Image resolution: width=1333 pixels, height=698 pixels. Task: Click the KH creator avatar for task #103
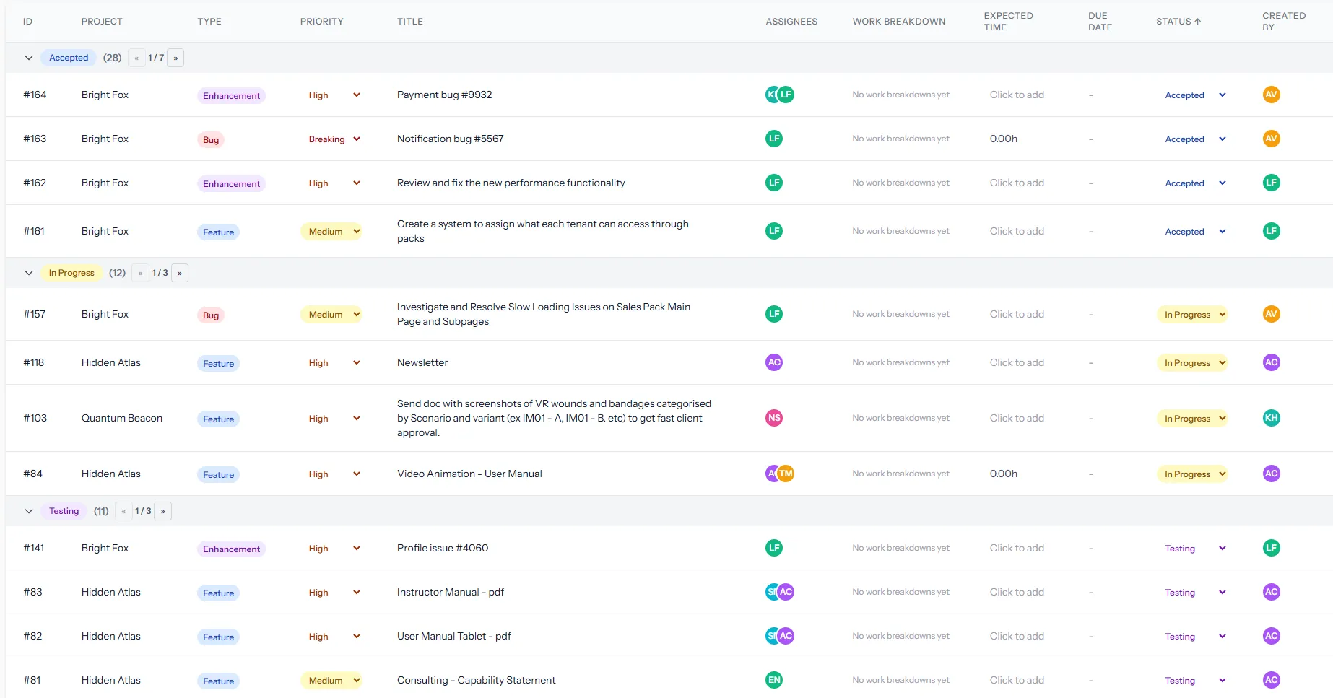[1272, 418]
